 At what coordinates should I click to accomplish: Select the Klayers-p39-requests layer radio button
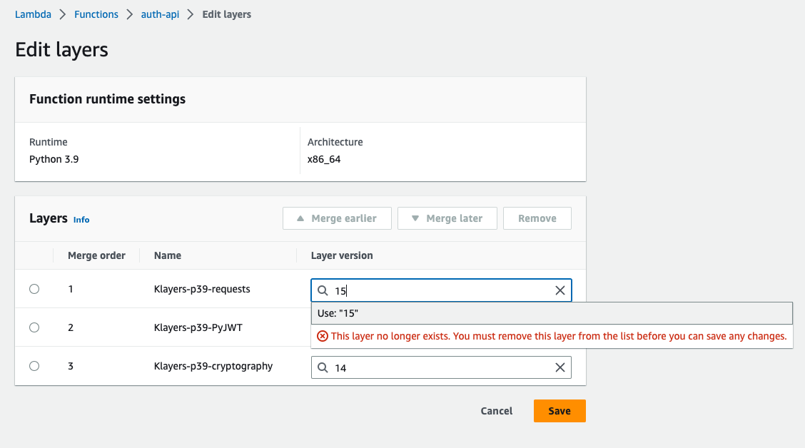tap(34, 289)
